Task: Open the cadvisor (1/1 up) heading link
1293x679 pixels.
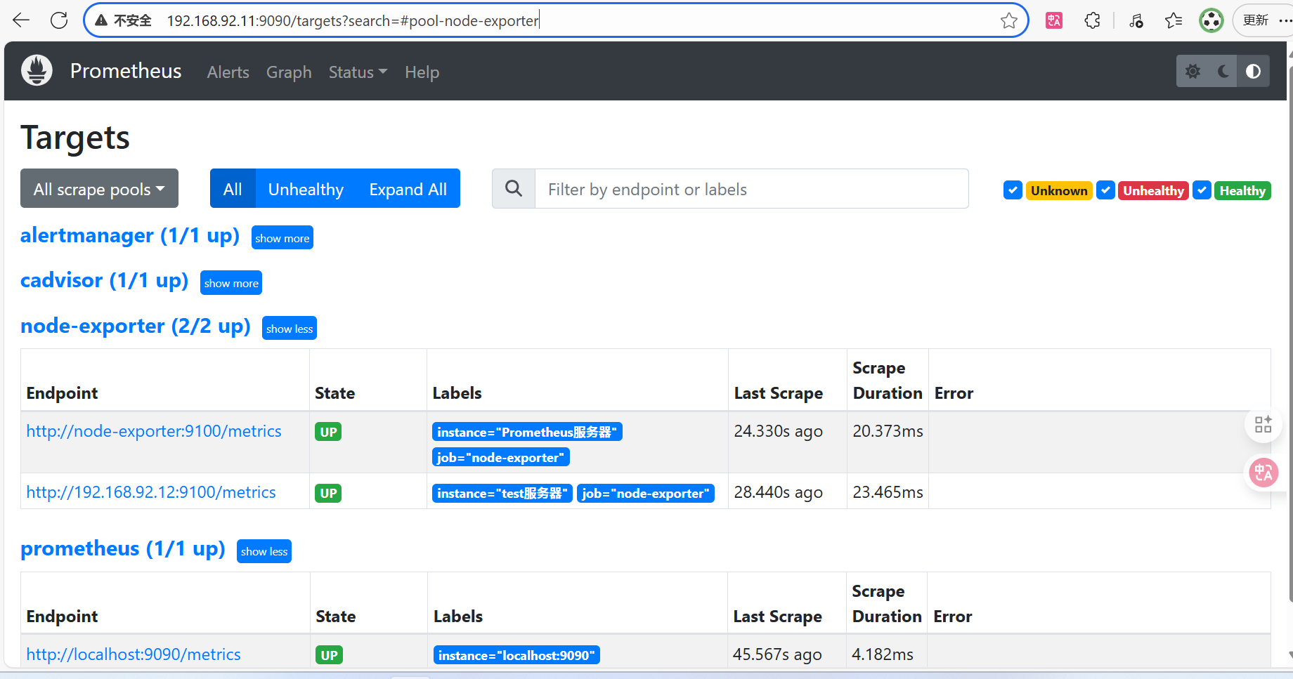Action: click(x=105, y=280)
